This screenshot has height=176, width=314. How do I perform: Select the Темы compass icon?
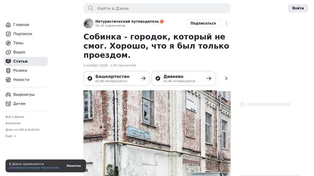[8, 43]
